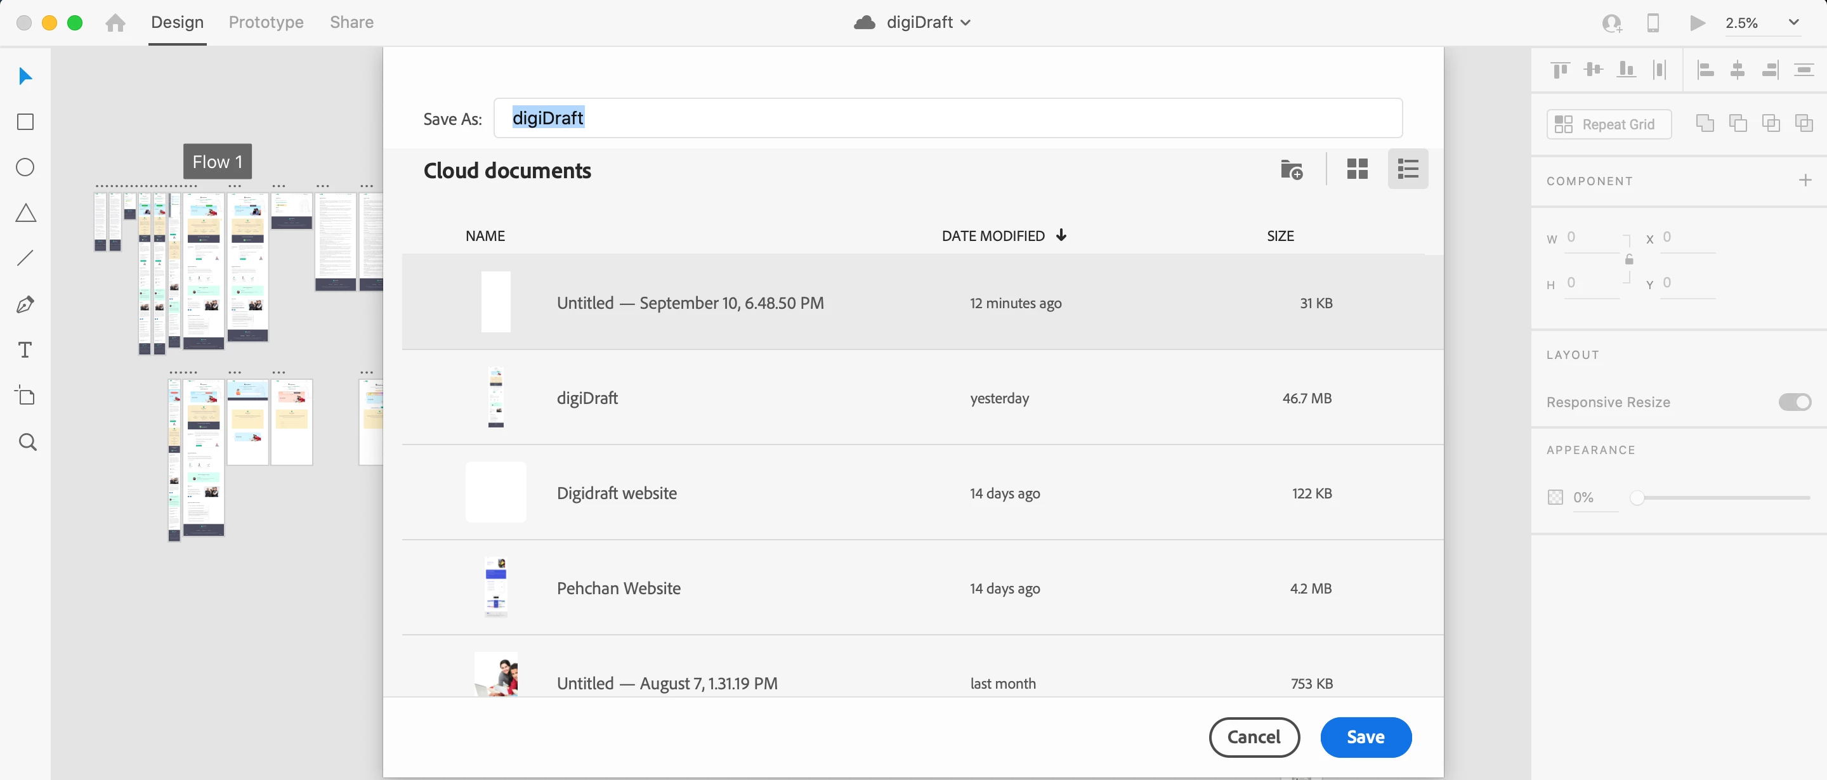Open the Share tab
The width and height of the screenshot is (1827, 780).
351,23
